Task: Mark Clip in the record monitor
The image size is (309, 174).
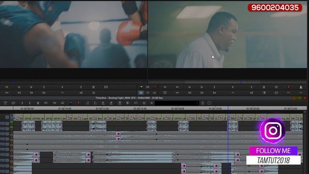Action: [x=264, y=87]
